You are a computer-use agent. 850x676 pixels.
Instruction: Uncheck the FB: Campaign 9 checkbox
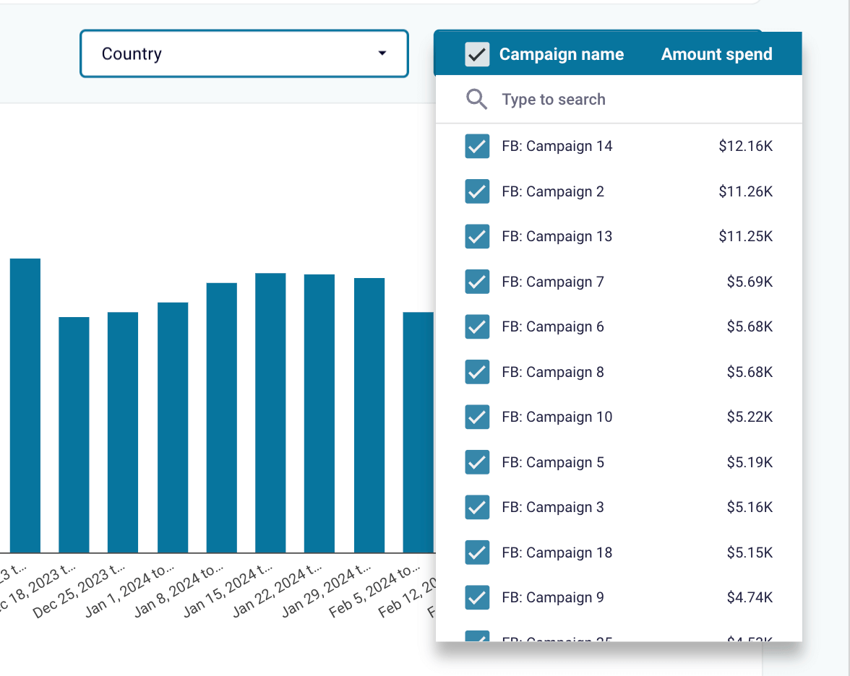(x=477, y=597)
